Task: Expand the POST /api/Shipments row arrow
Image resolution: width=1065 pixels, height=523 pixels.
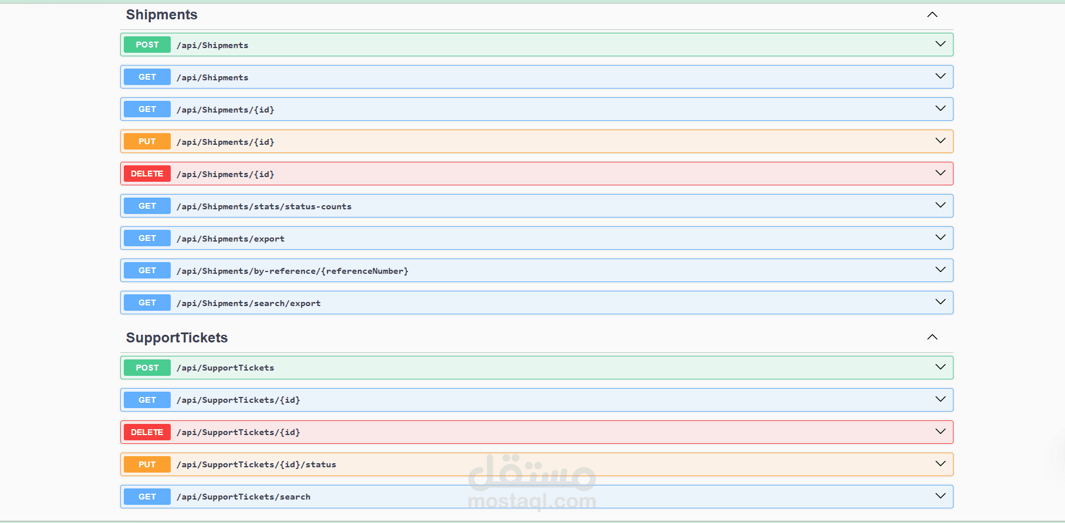Action: [x=940, y=44]
